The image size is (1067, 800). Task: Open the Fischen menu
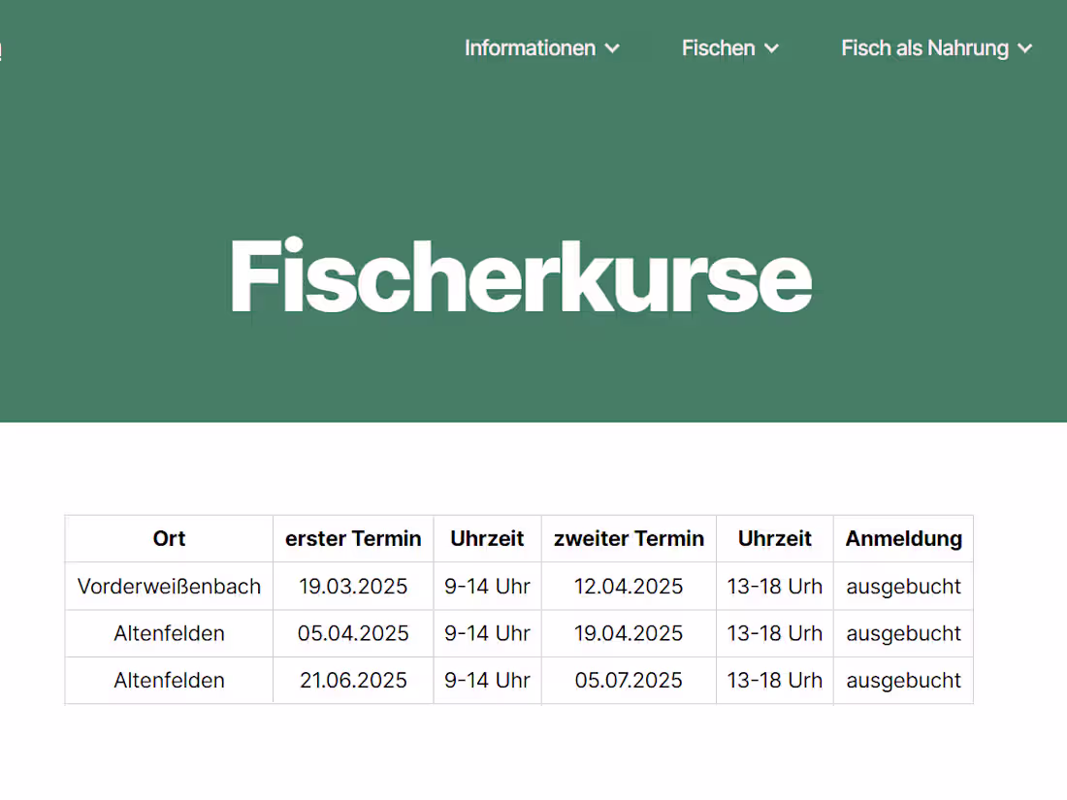point(729,48)
